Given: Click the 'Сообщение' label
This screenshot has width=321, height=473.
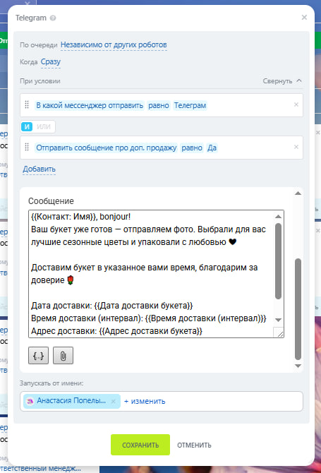Looking at the screenshot, I should 51,201.
